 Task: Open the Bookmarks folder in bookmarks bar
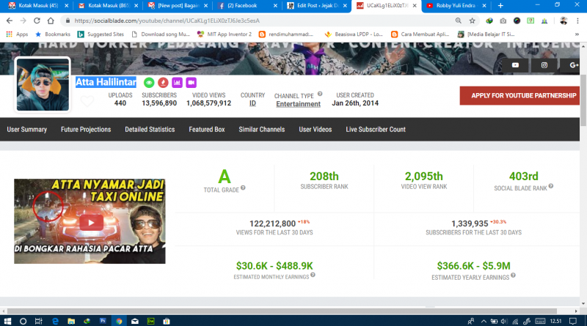[x=53, y=34]
